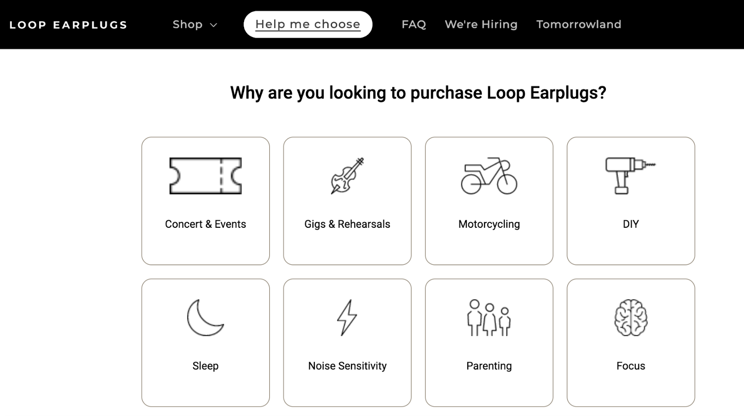This screenshot has width=744, height=416.
Task: Open the Shop navigation item
Action: [187, 25]
